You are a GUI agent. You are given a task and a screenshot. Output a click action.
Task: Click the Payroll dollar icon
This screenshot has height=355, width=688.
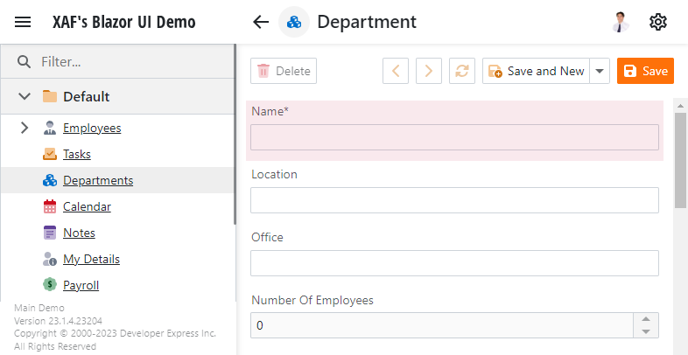(x=50, y=285)
